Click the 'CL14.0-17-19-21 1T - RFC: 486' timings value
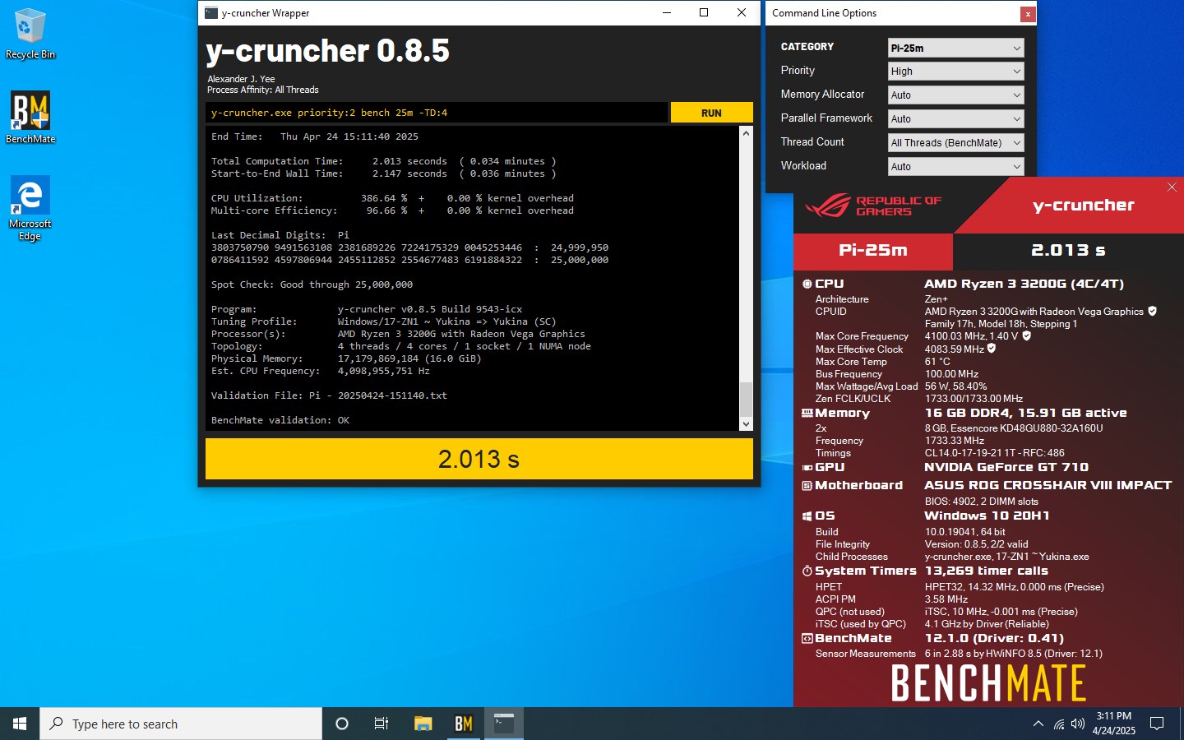Screen dimensions: 1184x740 click(x=994, y=453)
